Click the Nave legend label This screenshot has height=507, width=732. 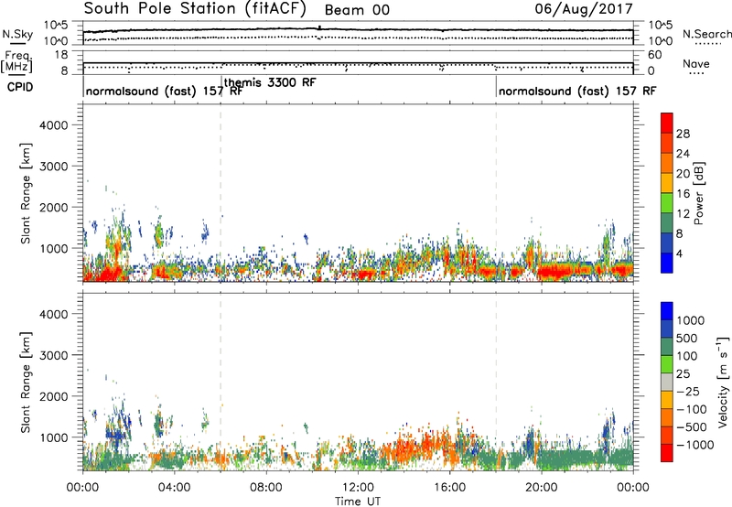point(696,63)
